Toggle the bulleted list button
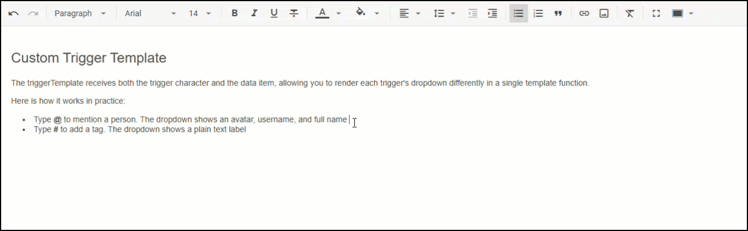Screen dimensions: 748x231 [519, 13]
